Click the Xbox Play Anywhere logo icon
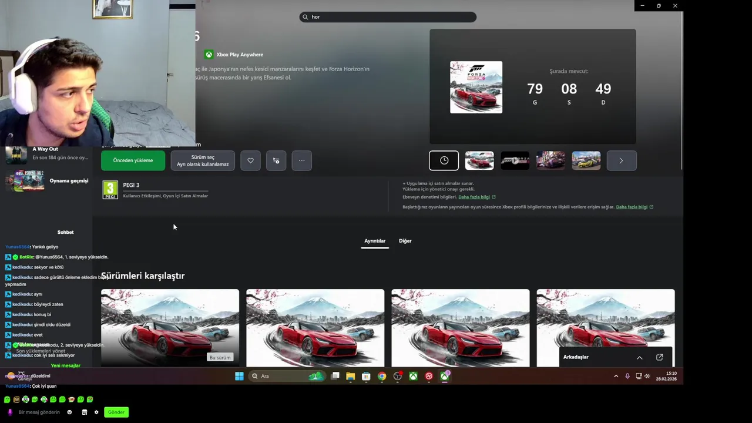The height and width of the screenshot is (423, 752). [209, 55]
